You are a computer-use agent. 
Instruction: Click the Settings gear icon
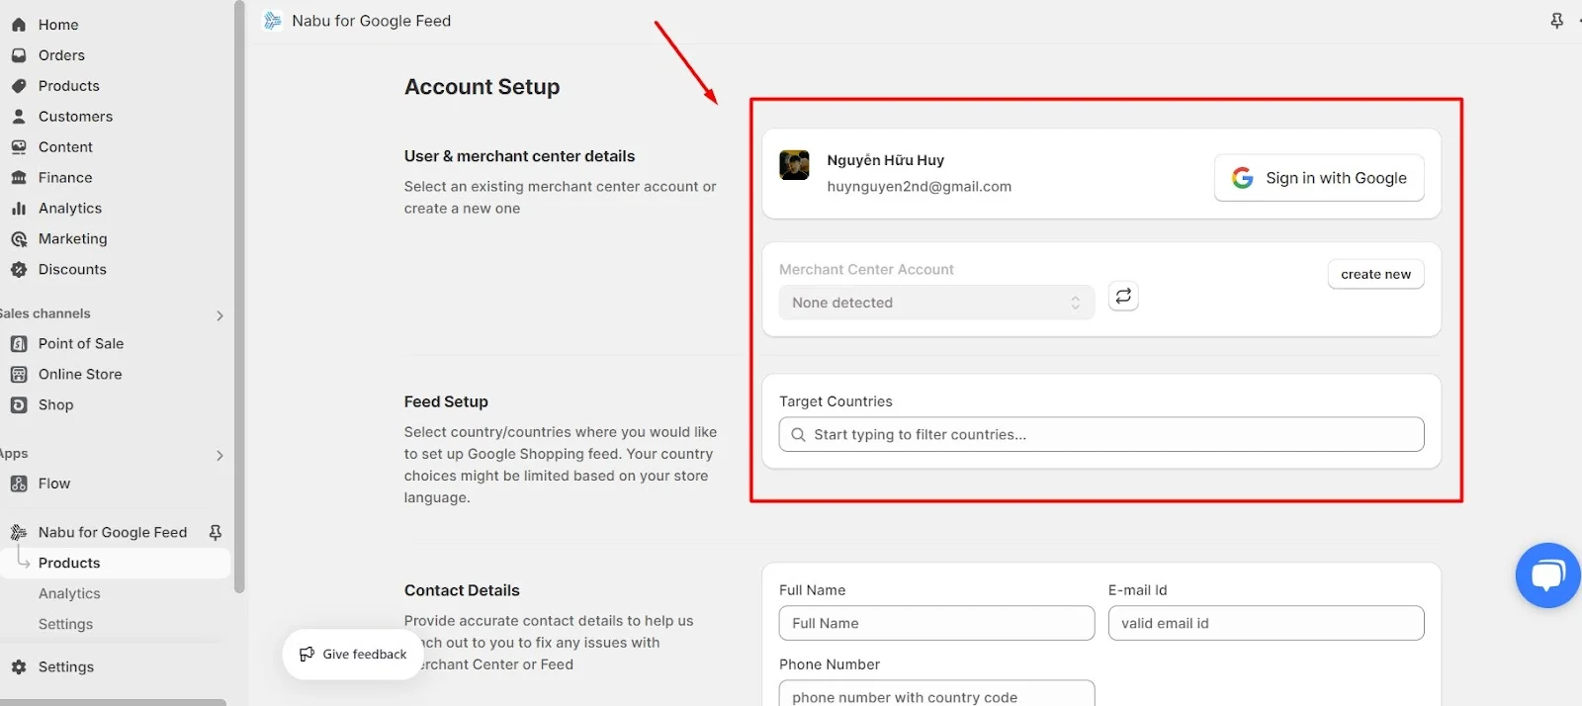pyautogui.click(x=19, y=667)
